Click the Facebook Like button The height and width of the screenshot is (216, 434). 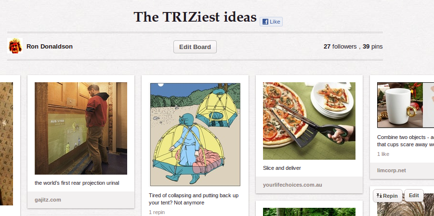(x=271, y=22)
